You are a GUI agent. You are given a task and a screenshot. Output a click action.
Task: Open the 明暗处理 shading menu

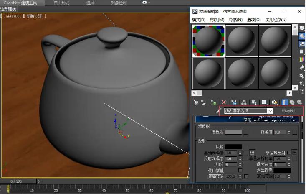(x=35, y=16)
